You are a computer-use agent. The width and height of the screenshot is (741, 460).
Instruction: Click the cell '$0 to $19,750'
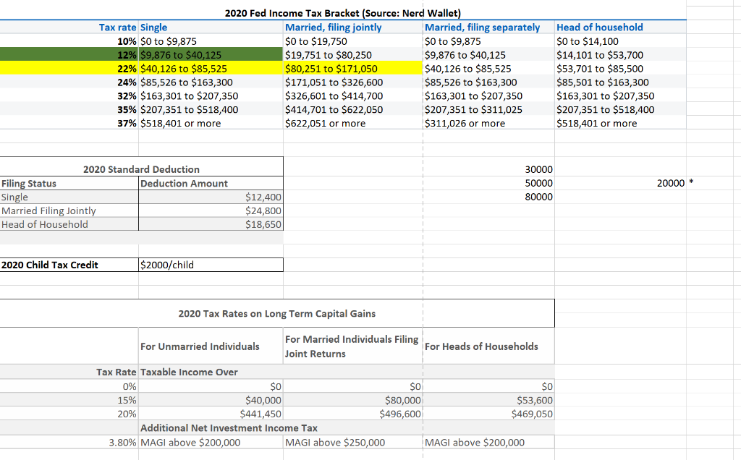[353, 41]
